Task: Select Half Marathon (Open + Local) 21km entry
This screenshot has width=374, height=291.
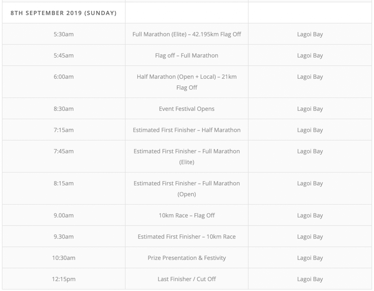Action: [187, 82]
